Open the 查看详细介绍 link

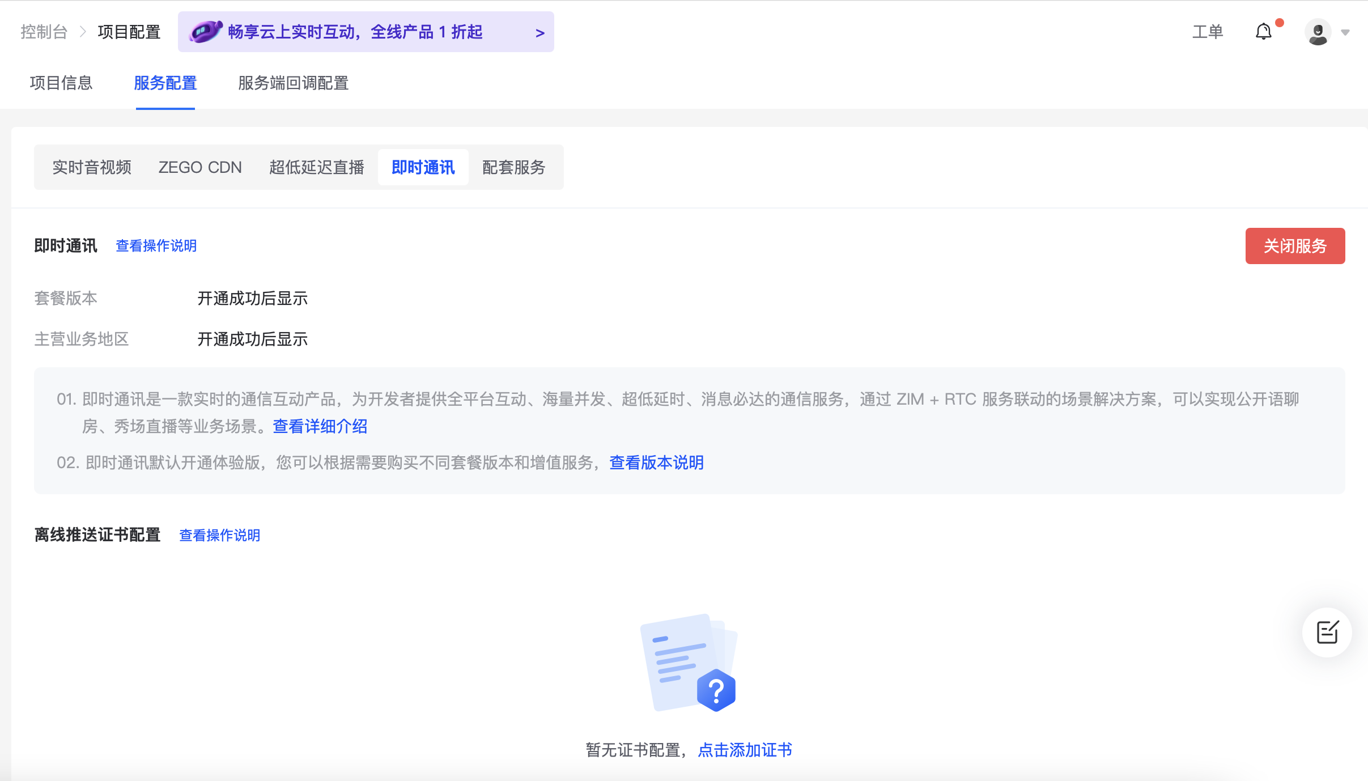320,426
